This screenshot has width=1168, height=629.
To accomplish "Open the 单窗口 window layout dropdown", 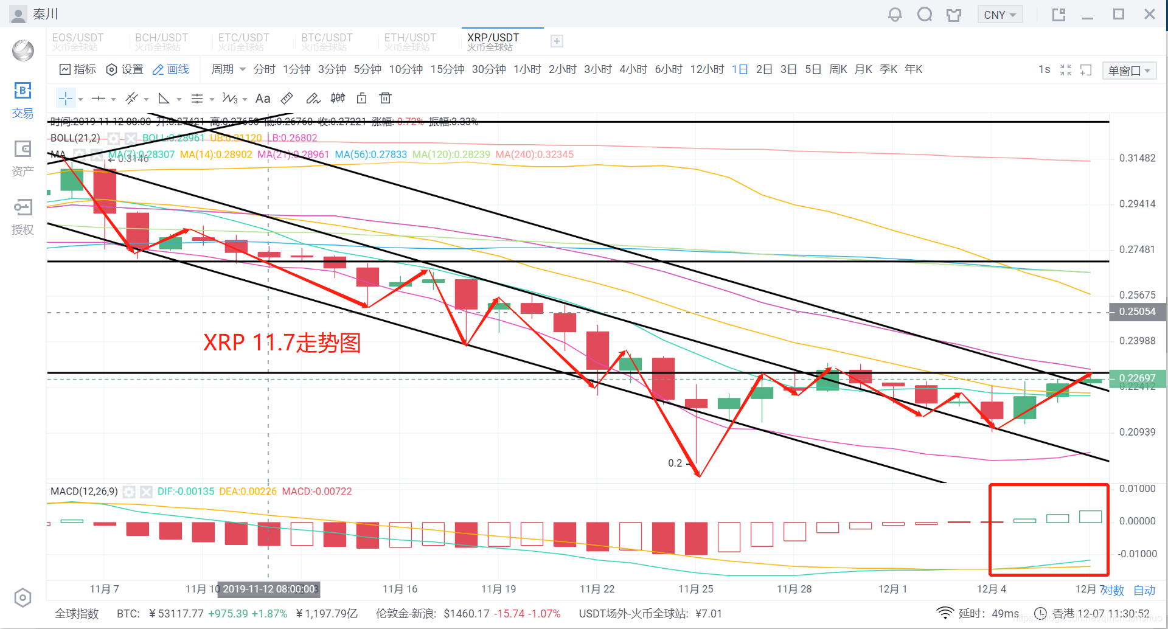I will point(1129,71).
